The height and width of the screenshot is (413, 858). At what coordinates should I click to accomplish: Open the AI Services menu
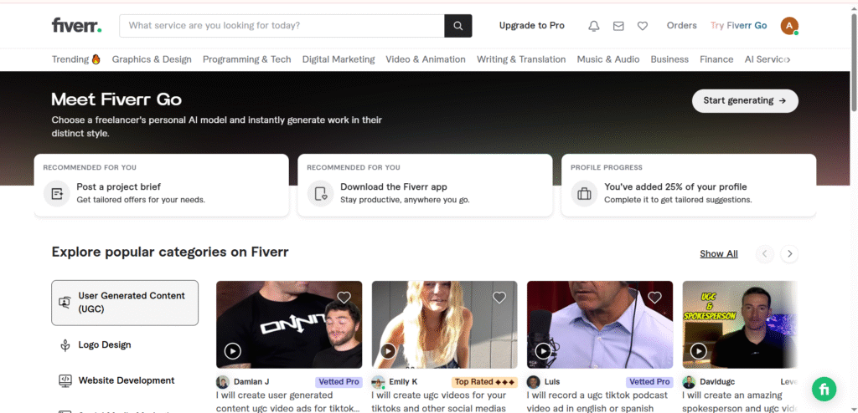coord(765,59)
